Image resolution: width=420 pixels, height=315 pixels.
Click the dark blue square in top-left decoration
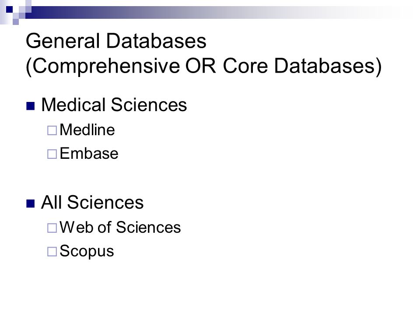coord(9,9)
